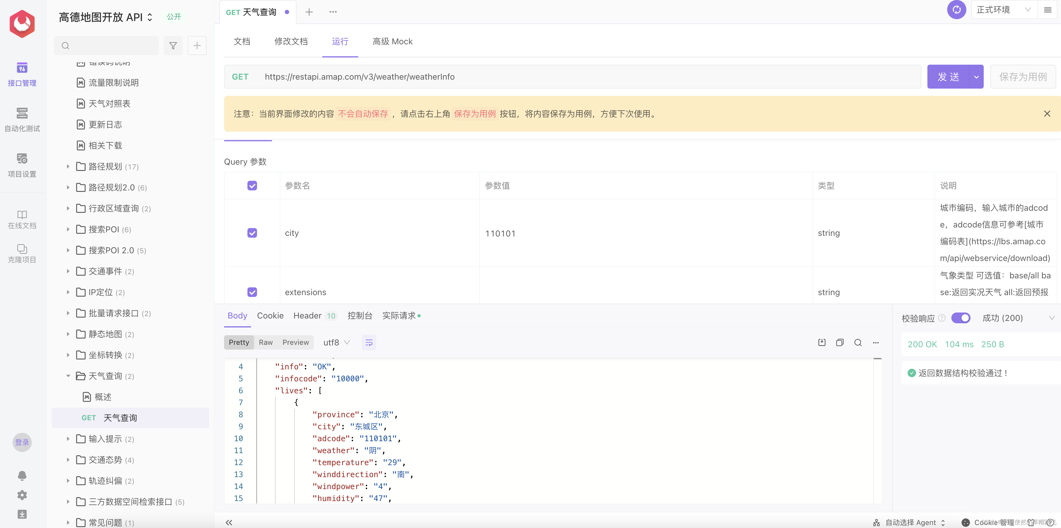Click download icon at sidebar bottom

22,514
